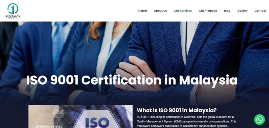Click the paragraph beginning 'ISO 9001, including'
This screenshot has height=128, width=269.
[x=187, y=122]
